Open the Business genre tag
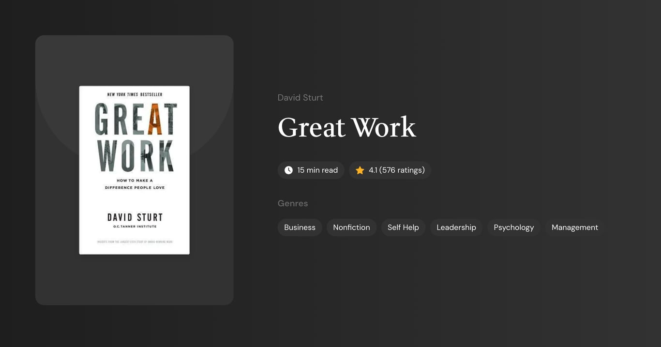 (x=300, y=227)
